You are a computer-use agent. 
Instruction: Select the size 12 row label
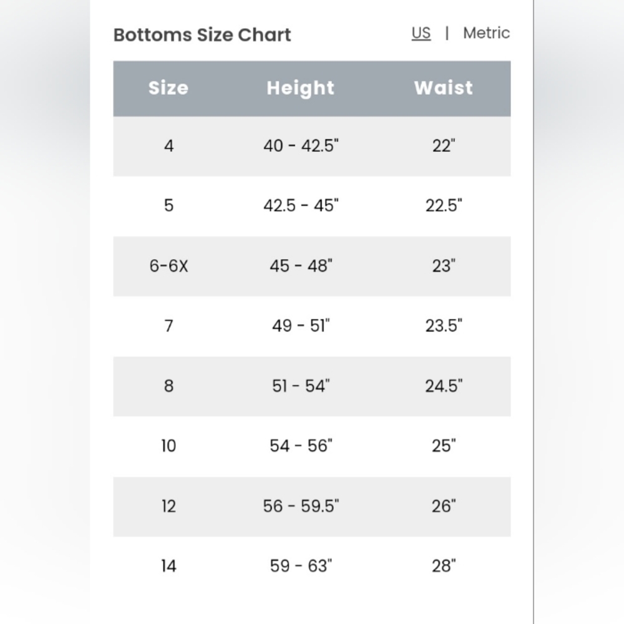168,506
